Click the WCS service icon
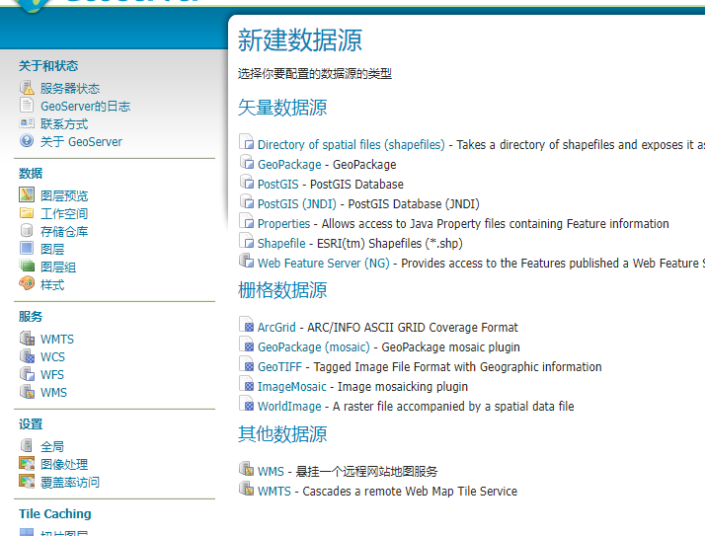This screenshot has height=536, width=705. tap(27, 355)
